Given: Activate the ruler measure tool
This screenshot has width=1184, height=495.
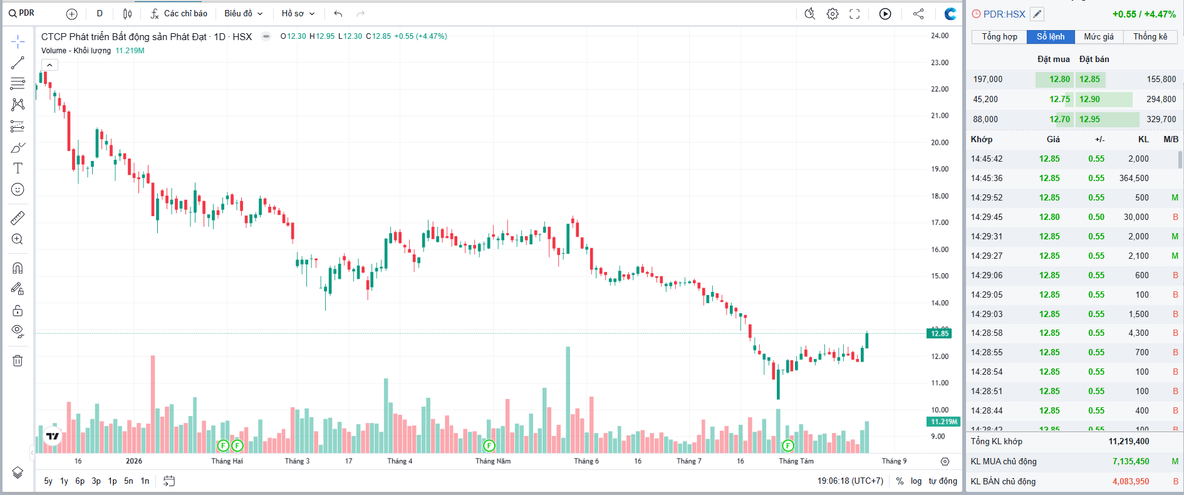Looking at the screenshot, I should (18, 218).
